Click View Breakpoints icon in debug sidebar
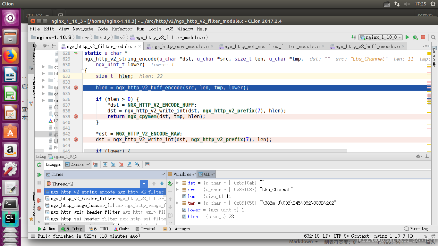 (39, 201)
